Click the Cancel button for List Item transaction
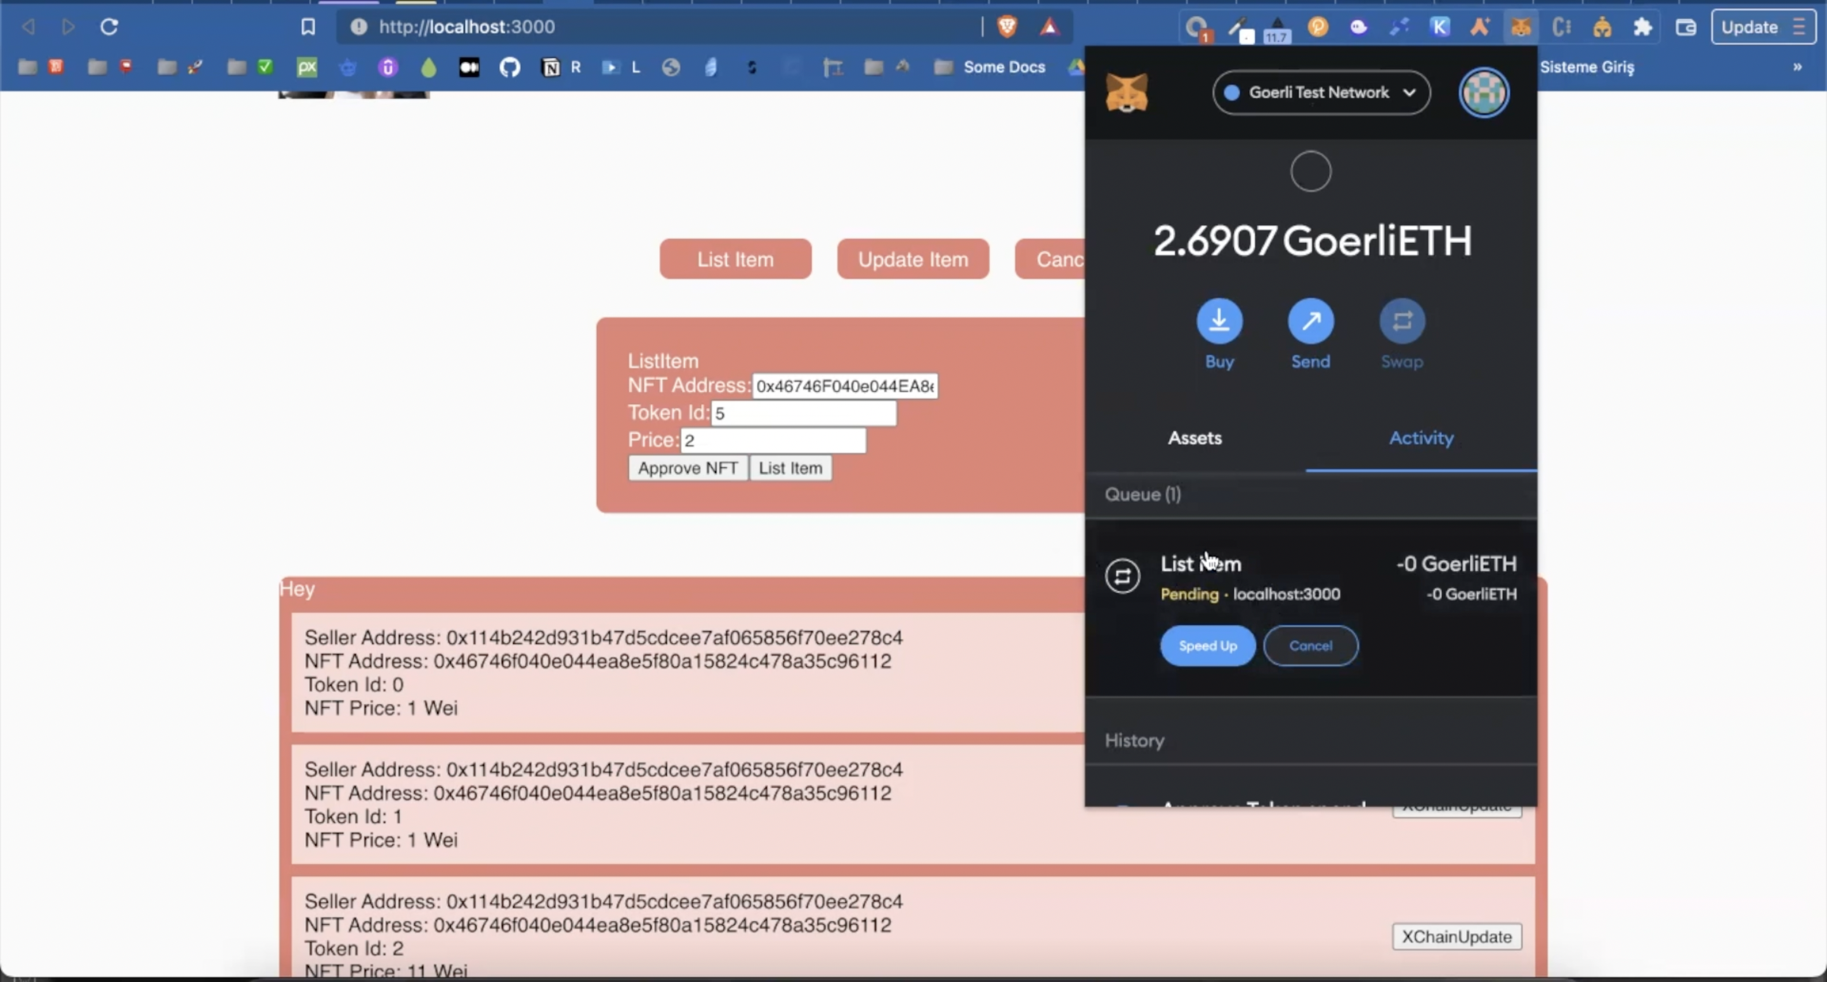1827x982 pixels. click(x=1311, y=645)
